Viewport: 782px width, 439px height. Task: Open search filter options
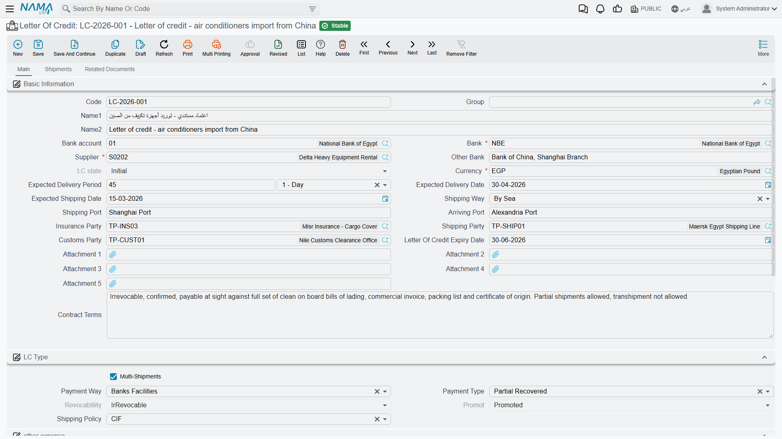pyautogui.click(x=312, y=9)
